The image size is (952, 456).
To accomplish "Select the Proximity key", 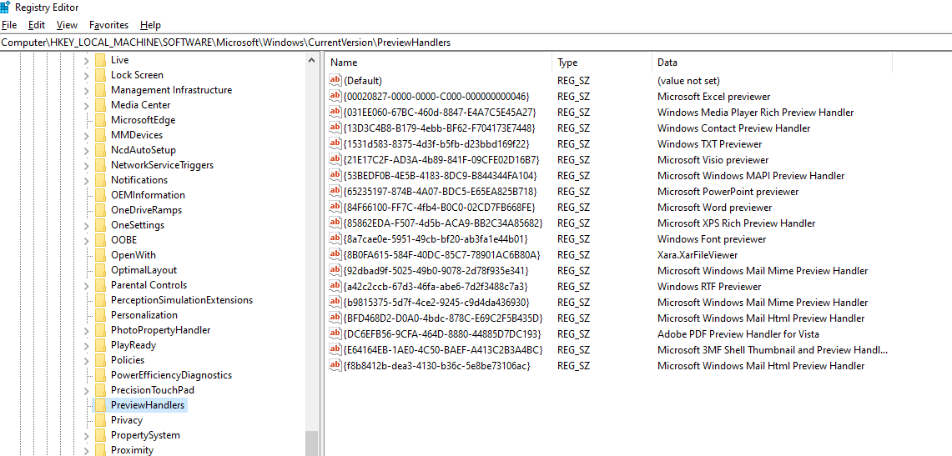I will (x=132, y=450).
